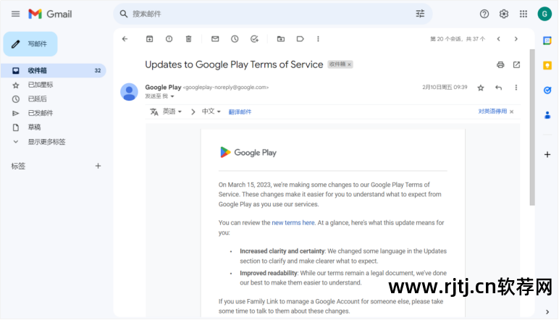Get add-ons with side panel plus
This screenshot has width=559, height=320.
(547, 154)
